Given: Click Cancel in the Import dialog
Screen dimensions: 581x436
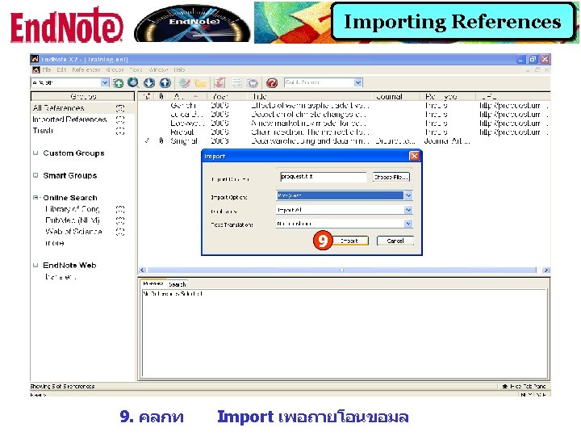Looking at the screenshot, I should 395,241.
